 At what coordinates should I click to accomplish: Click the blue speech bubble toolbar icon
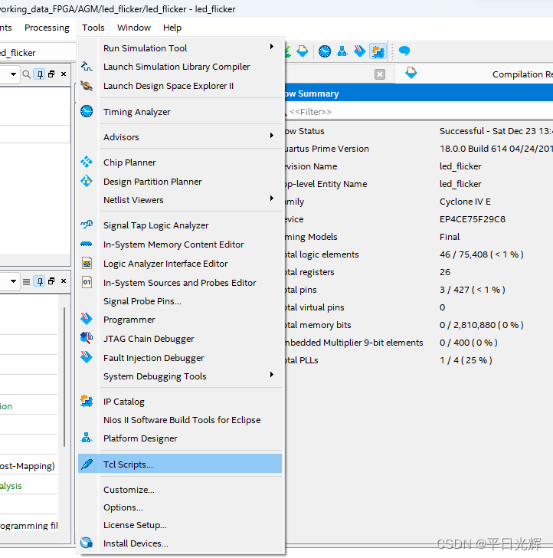coord(404,51)
